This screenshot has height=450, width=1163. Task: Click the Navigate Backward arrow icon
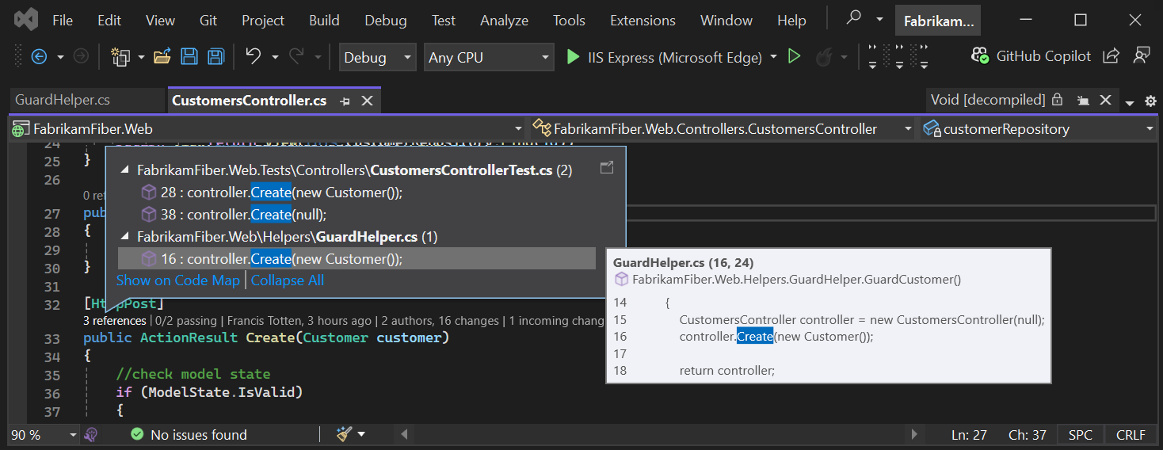coord(38,56)
